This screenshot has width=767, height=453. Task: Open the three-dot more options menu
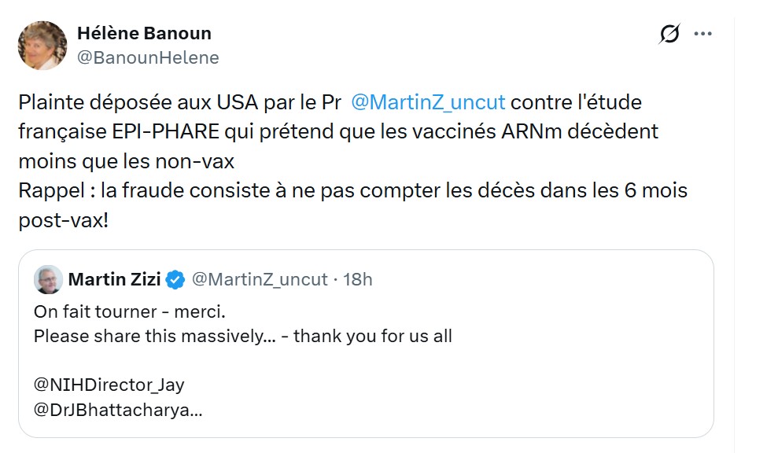pos(702,35)
